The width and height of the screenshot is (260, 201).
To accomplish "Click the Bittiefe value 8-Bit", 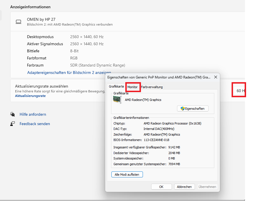I will (74, 51).
